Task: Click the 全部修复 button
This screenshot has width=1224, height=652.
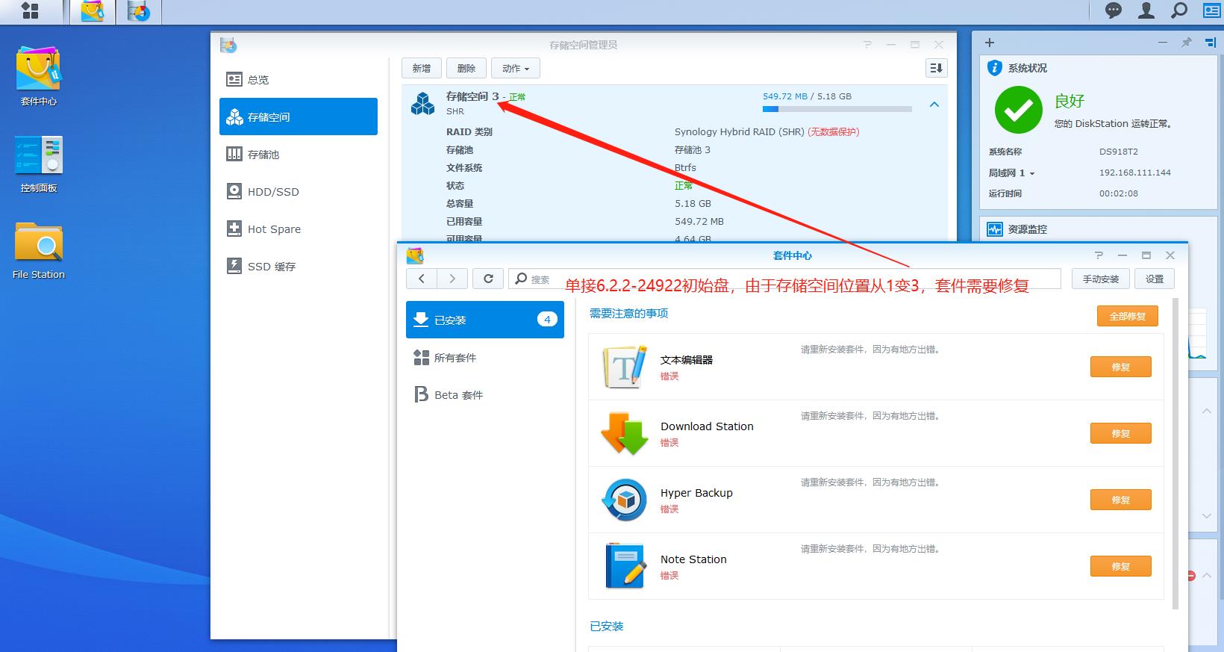Action: 1127,316
